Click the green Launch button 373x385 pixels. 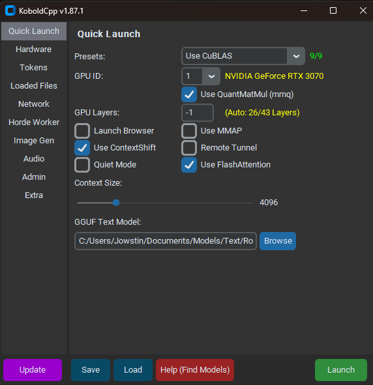pos(341,370)
